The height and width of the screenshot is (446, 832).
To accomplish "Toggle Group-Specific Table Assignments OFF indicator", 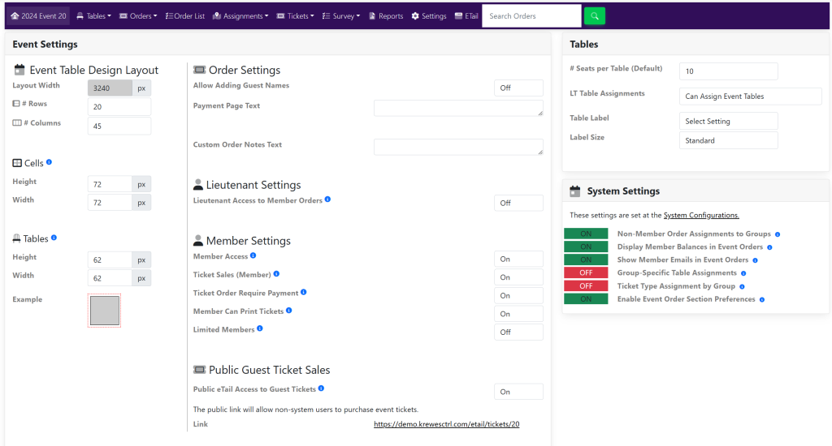I will 586,273.
